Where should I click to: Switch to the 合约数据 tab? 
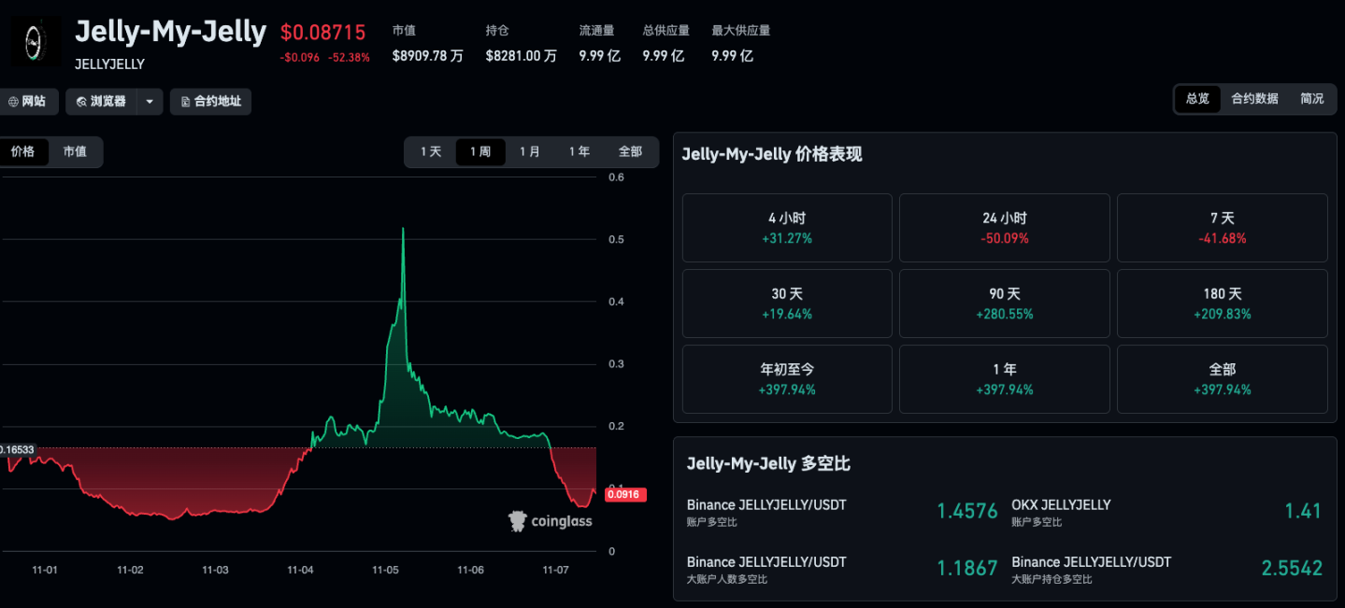[1254, 99]
